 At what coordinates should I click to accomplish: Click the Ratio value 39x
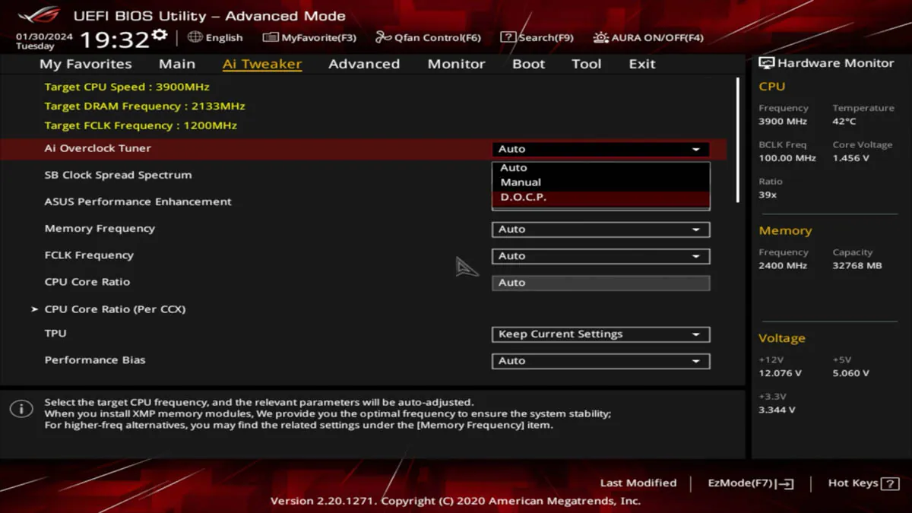pyautogui.click(x=768, y=195)
